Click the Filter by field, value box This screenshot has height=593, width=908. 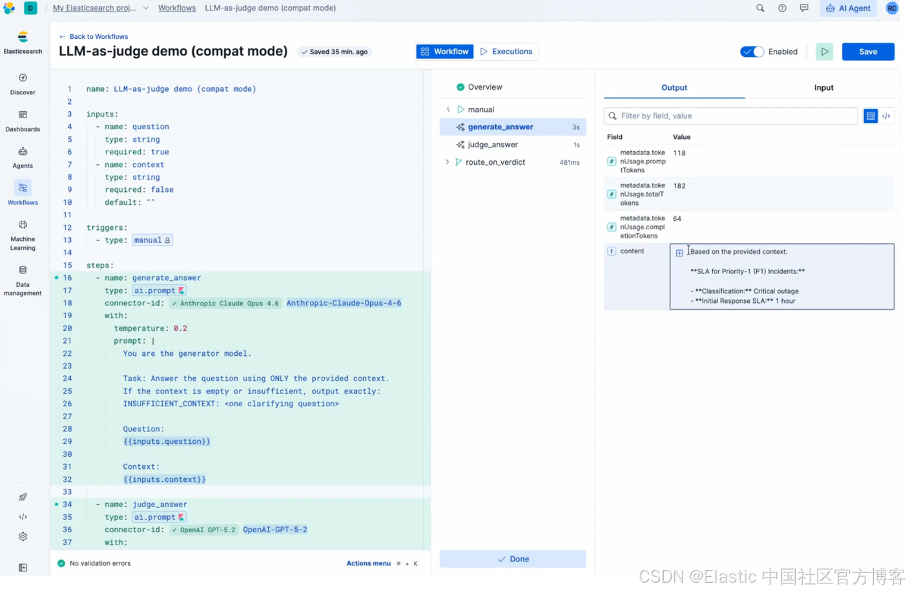730,116
